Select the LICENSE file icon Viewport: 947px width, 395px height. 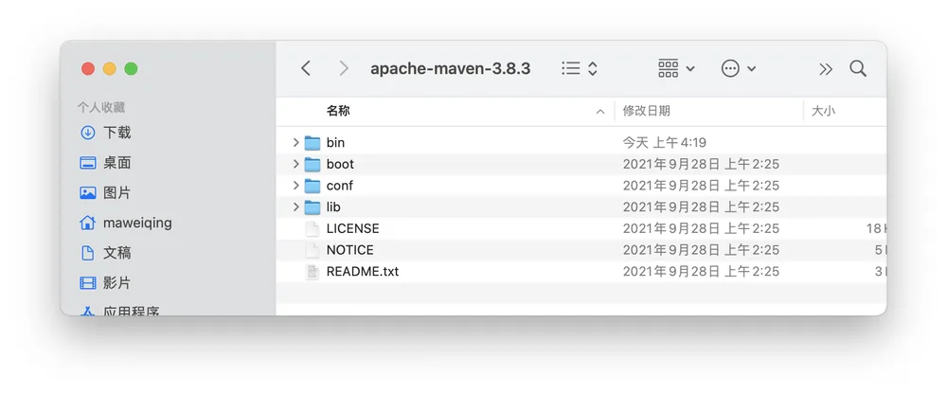[x=313, y=229]
